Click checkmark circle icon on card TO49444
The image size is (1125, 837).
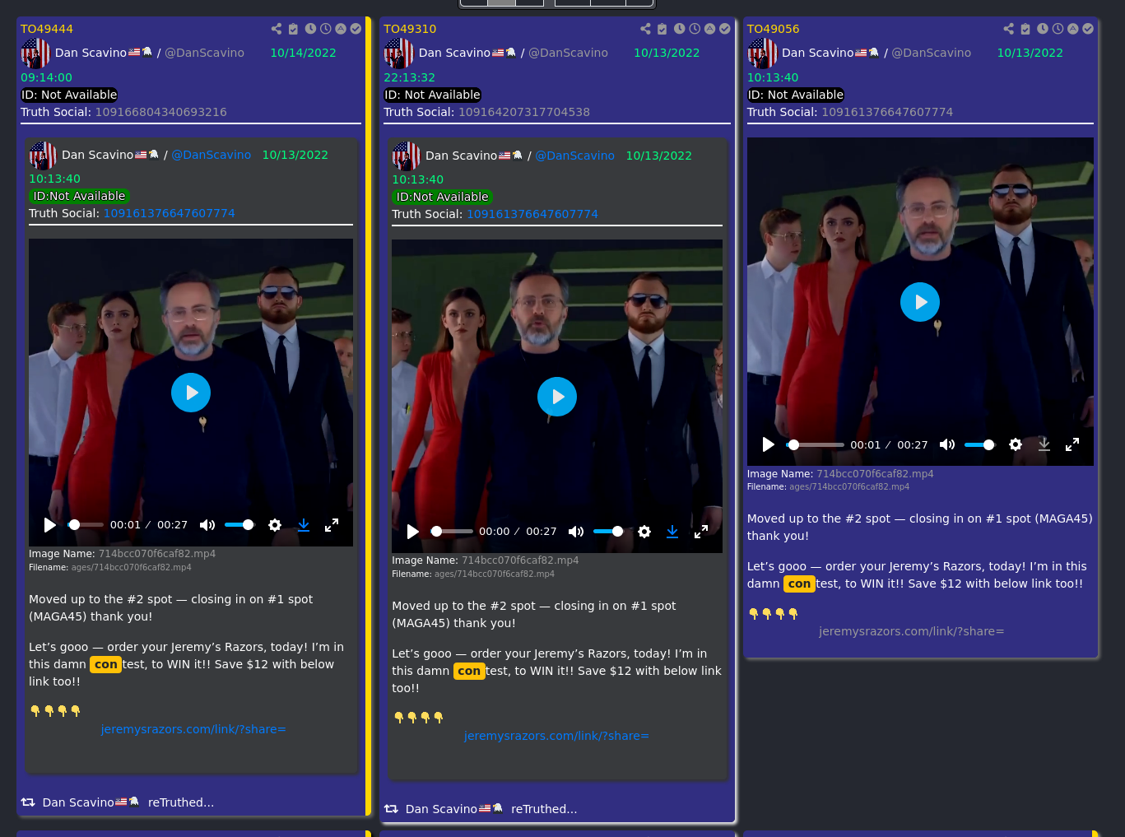coord(356,29)
